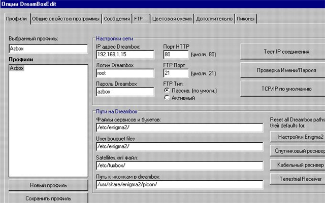The width and height of the screenshot is (325, 203).
Task: Select Azbox in the Профили list
Action: point(17,68)
